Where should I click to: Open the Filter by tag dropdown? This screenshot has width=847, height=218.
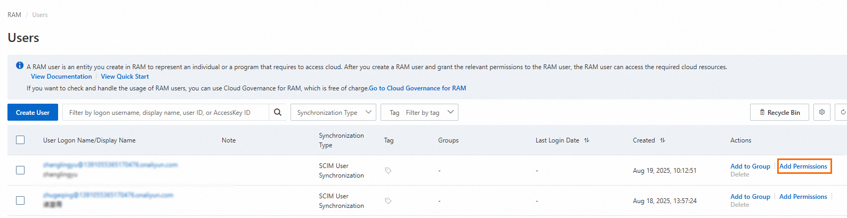(x=420, y=112)
